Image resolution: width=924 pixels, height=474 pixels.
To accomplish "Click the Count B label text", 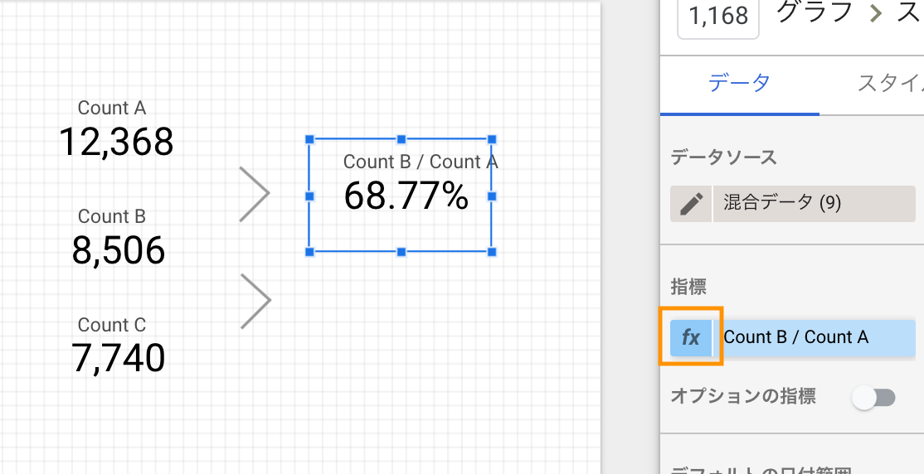I will 112,216.
